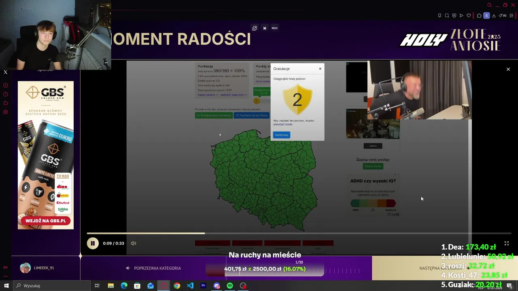Viewport: 518px width, 291px height.
Task: Open Outlook from the taskbar
Action: tap(151, 286)
